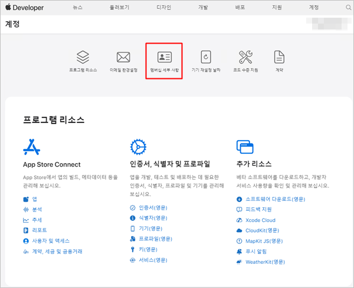Click the 키 key icon

click(x=133, y=250)
